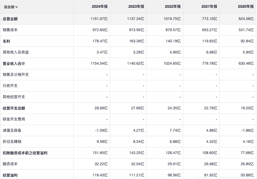Open the 报告期 dropdown
Screen dimensions: 257x179
pos(11,7)
